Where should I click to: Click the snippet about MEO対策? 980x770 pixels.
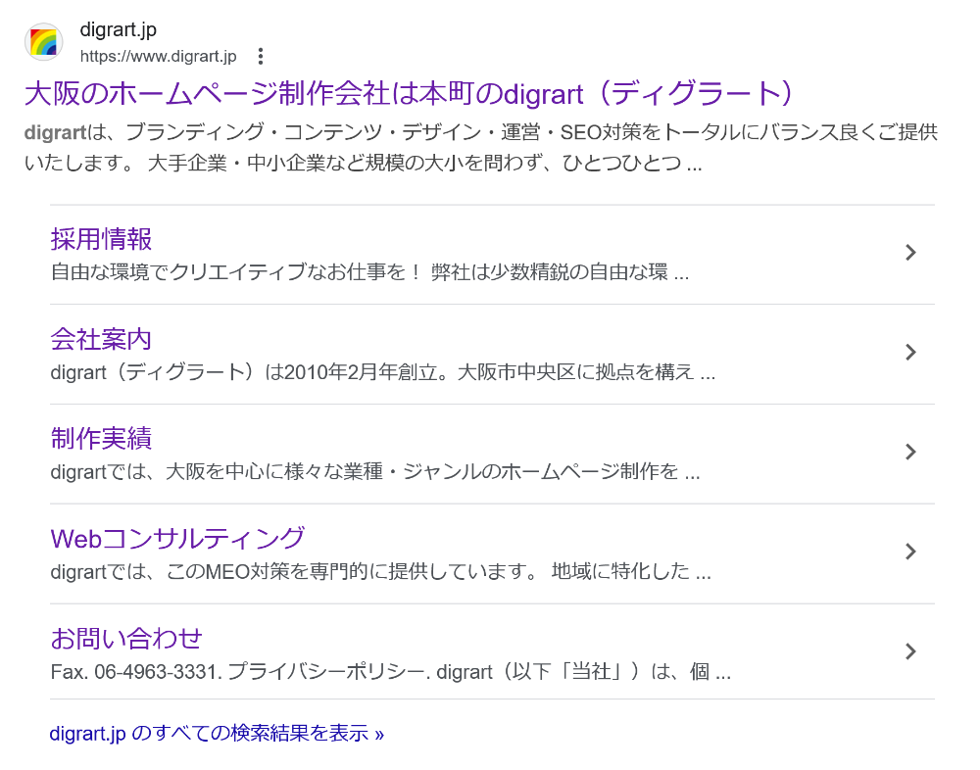point(380,572)
